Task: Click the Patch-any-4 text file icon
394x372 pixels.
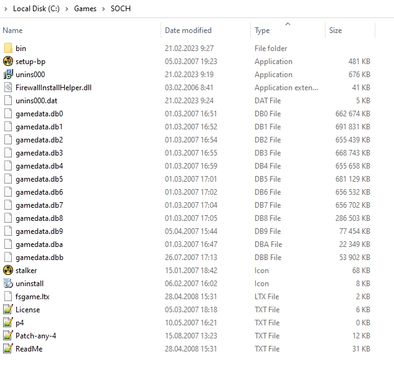Action: click(8, 335)
